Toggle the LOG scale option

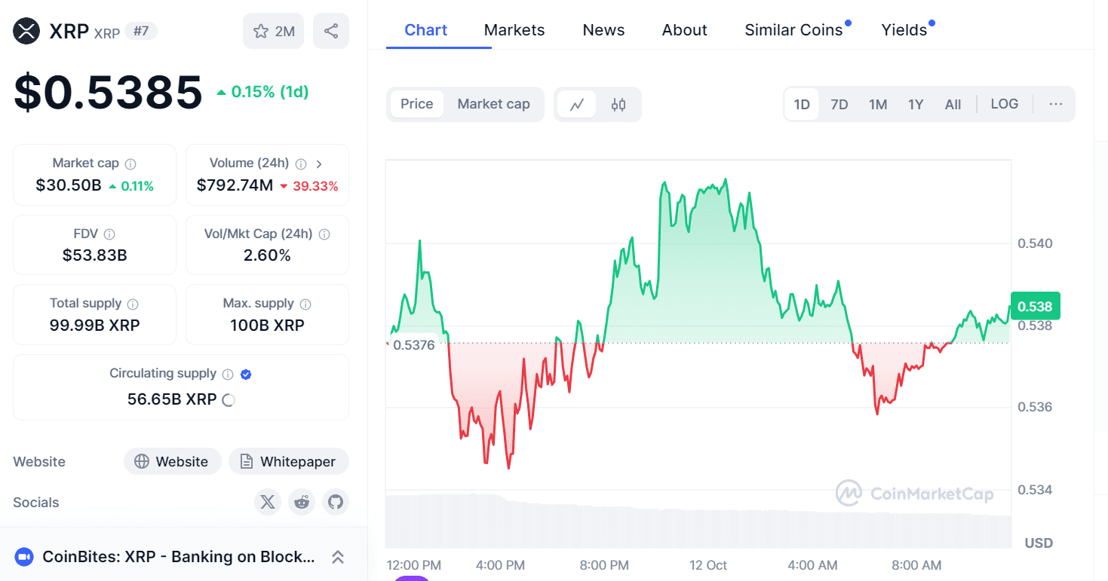(1004, 104)
